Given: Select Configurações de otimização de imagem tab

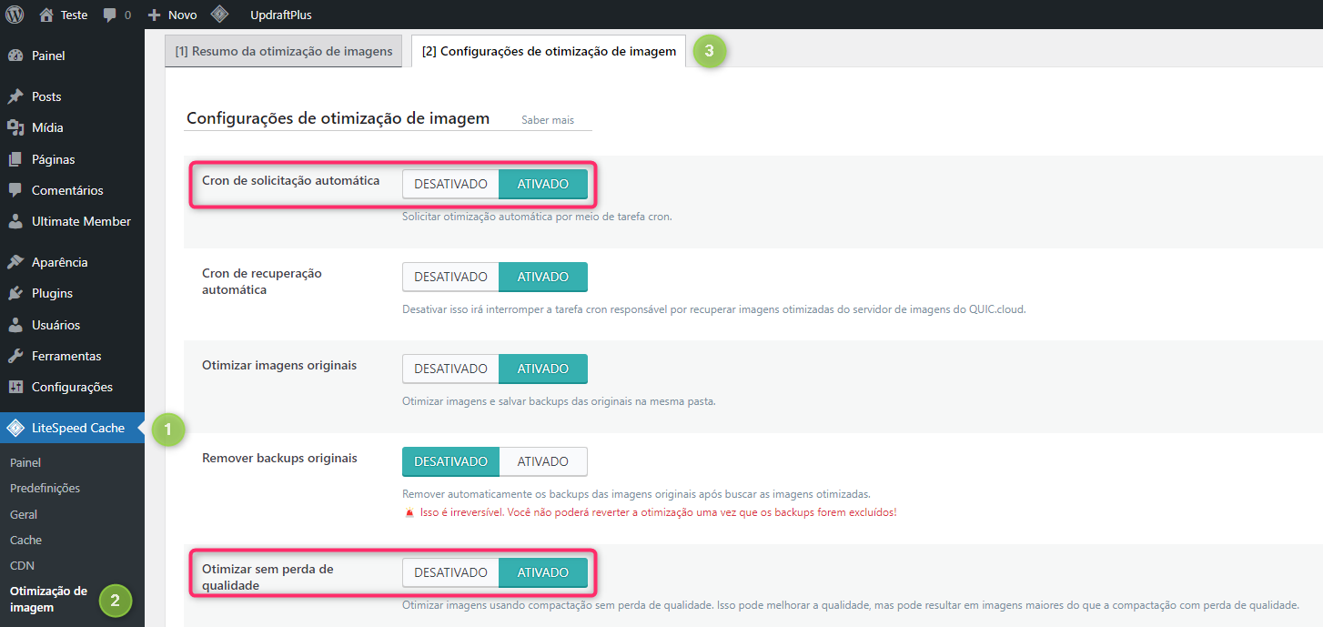Looking at the screenshot, I should point(549,51).
